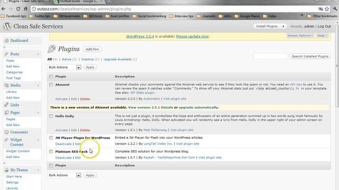Click the Pages icon in the sidebar
This screenshot has height=190, width=339.
coord(6,112)
